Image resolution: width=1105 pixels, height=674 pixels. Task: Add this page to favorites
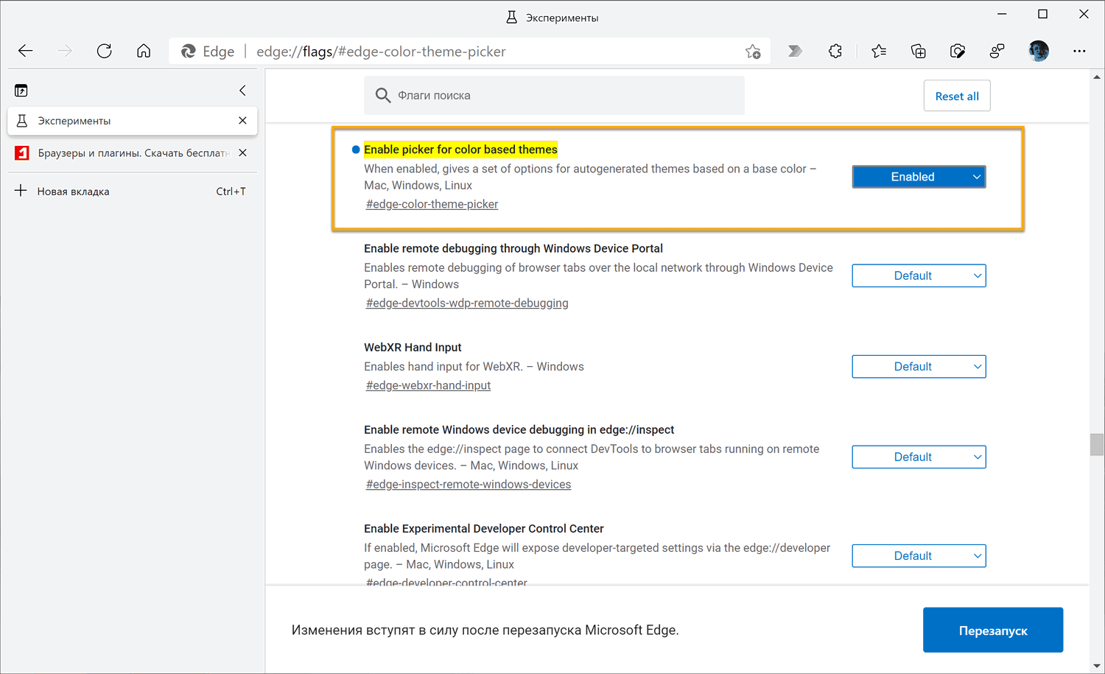[x=752, y=52]
